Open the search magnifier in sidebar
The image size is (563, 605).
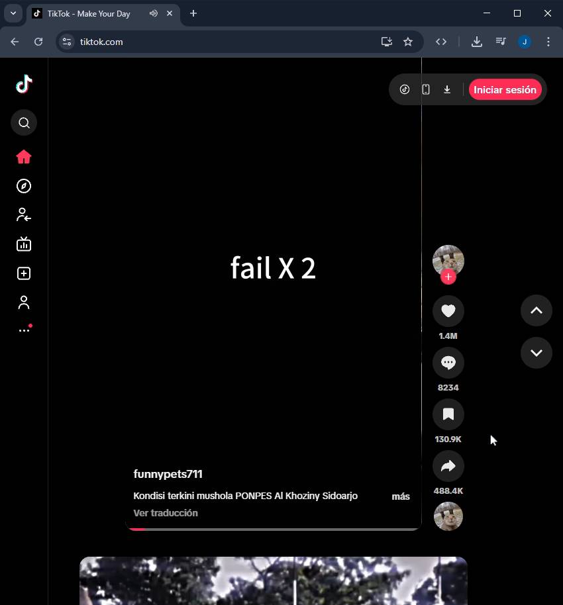24,122
